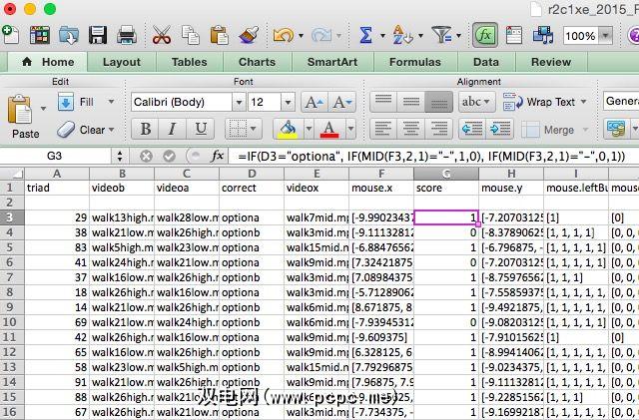The image size is (639, 420).
Task: Open the Charts ribbon tab
Action: (257, 62)
